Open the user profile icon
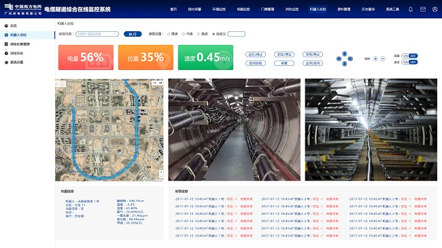 pyautogui.click(x=435, y=10)
